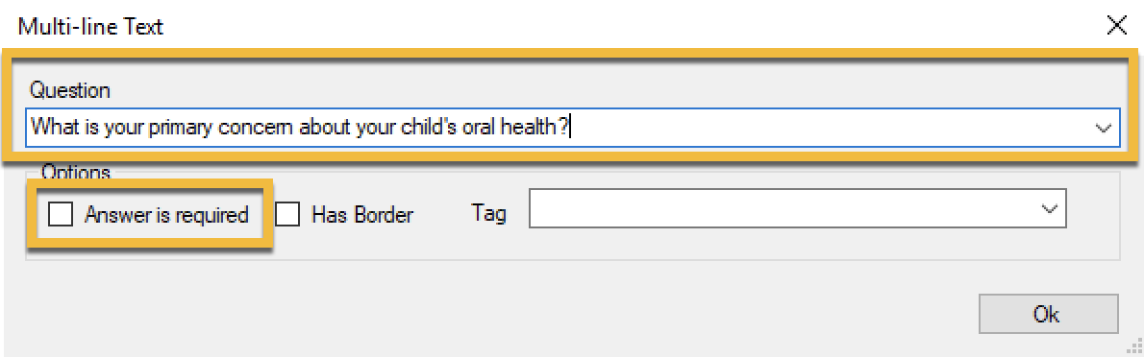Click the 'Has Border' label text
This screenshot has width=1144, height=357.
point(362,215)
